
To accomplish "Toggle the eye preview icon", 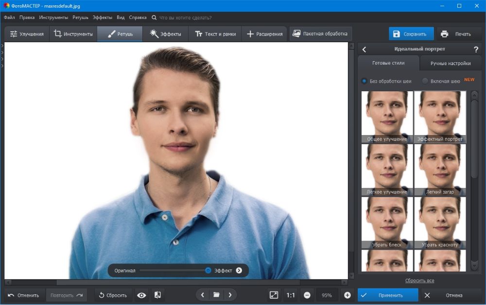I will [x=141, y=295].
